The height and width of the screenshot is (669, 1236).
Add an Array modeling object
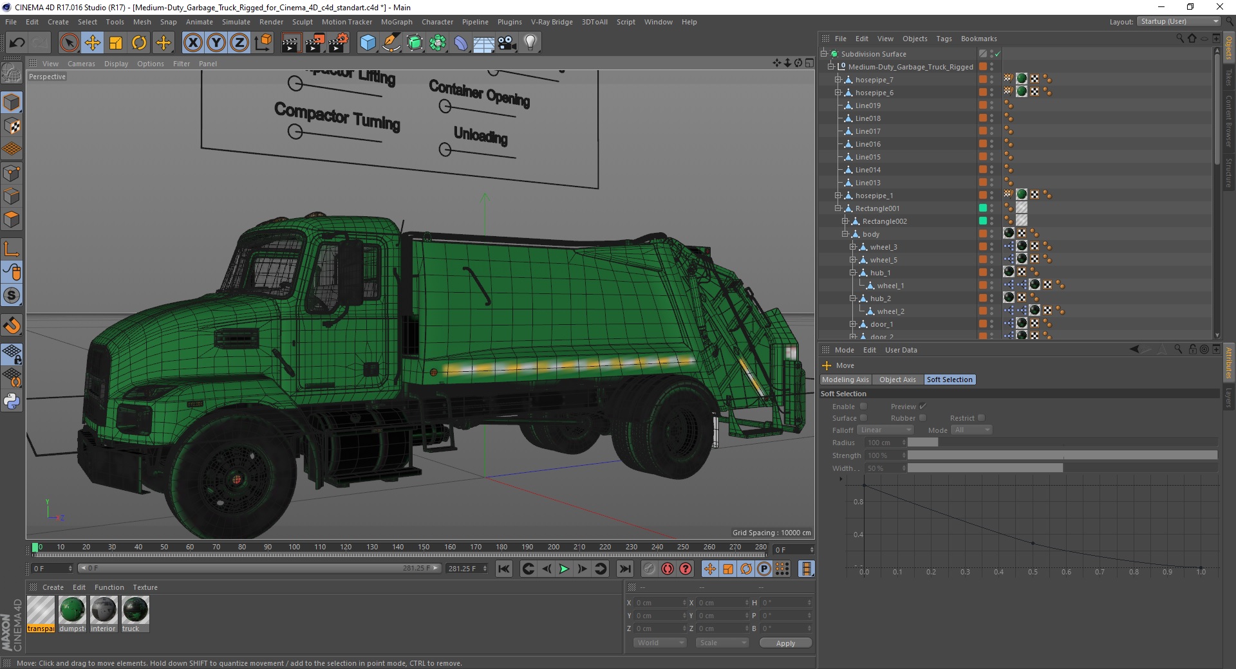point(438,43)
